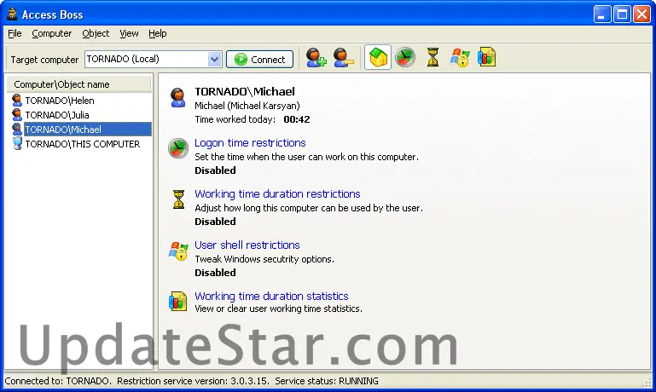Select TORNADO\Michael in the object list
Screen dimensions: 656x392
click(88, 130)
